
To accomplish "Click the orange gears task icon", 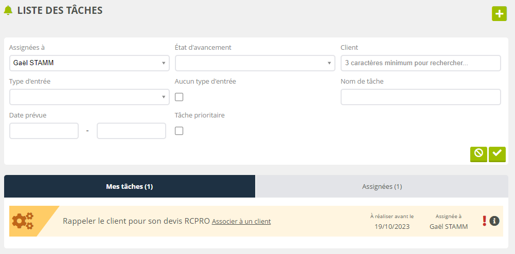I will click(x=23, y=221).
